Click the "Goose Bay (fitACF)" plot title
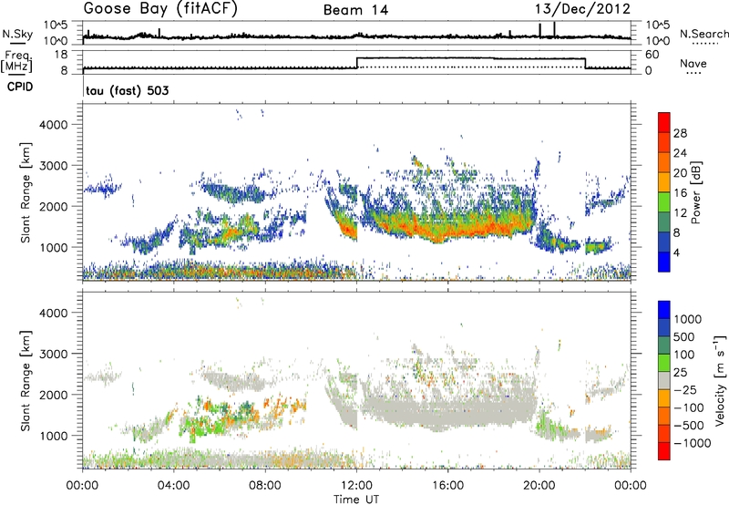Image resolution: width=729 pixels, height=505 pixels. coord(160,9)
